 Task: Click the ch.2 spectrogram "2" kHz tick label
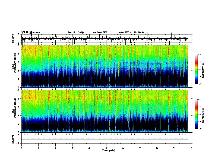[x=19, y=124]
